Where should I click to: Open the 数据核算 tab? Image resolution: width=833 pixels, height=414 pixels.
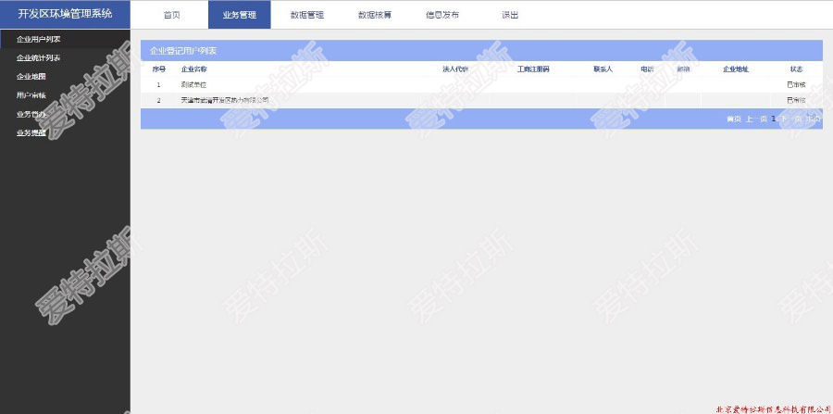click(x=374, y=15)
